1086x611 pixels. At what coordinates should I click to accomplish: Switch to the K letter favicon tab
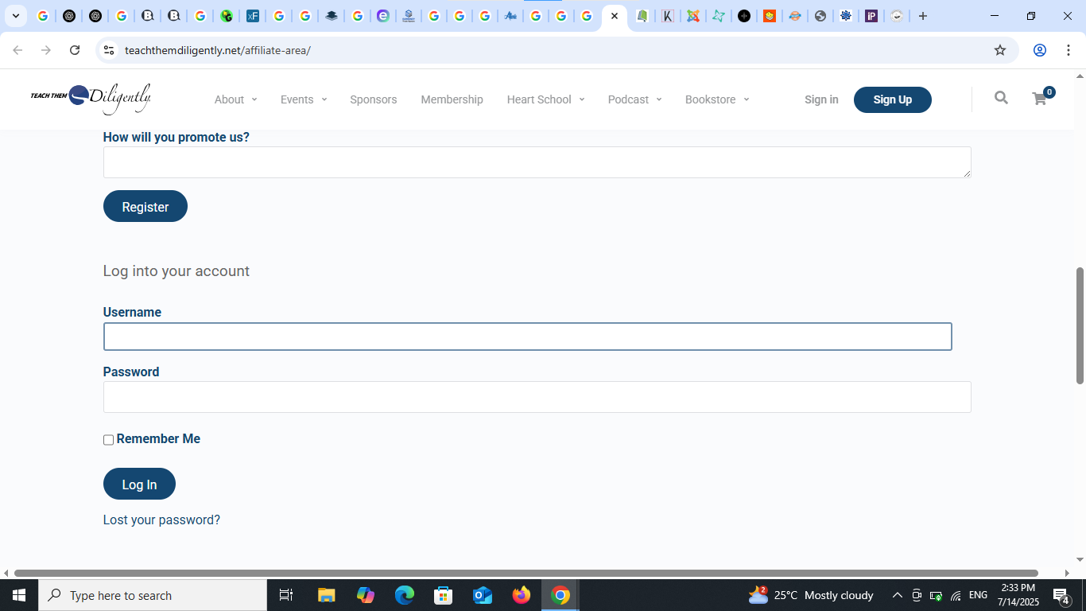pyautogui.click(x=668, y=16)
